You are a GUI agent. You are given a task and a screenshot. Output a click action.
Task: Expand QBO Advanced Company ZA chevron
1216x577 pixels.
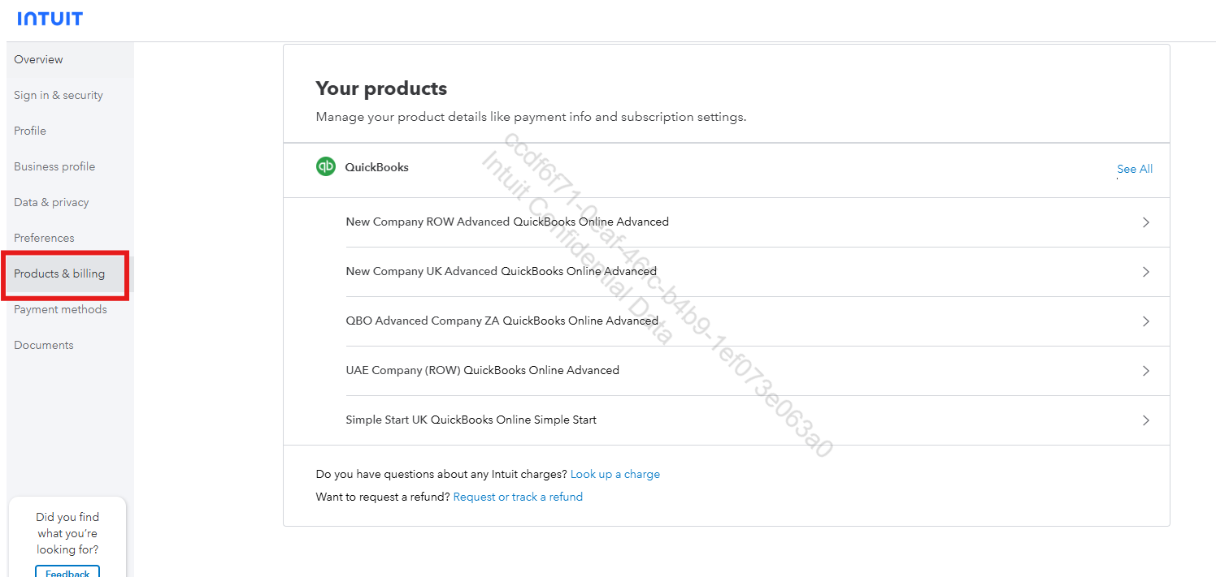click(1145, 321)
